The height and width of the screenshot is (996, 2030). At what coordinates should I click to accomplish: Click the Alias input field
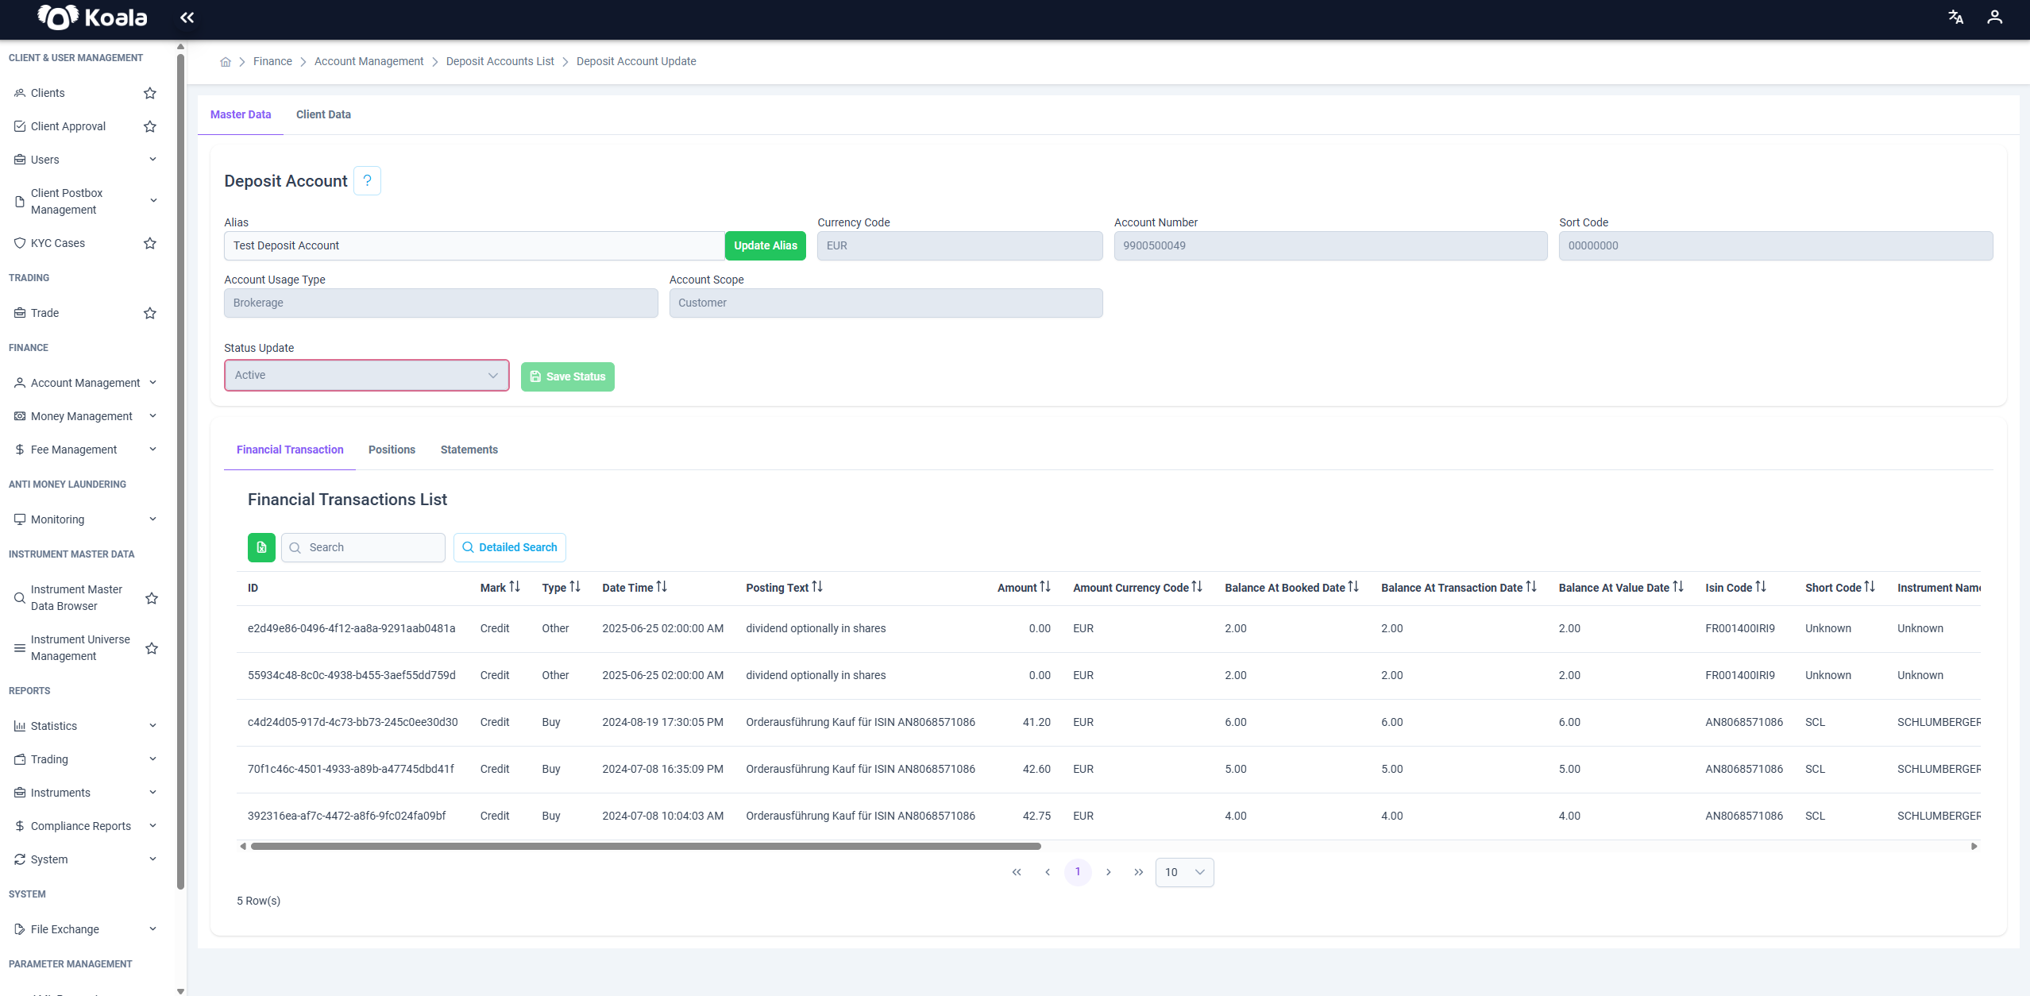[474, 246]
